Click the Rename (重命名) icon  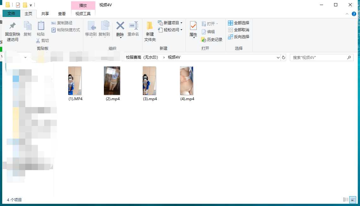click(x=134, y=26)
